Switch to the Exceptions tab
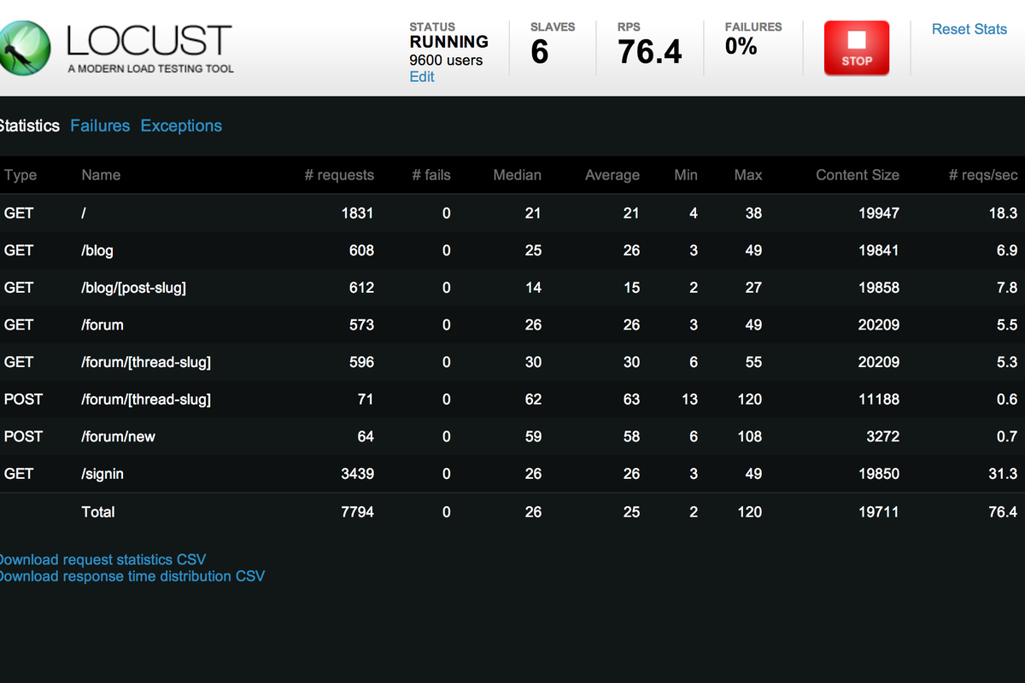This screenshot has width=1025, height=683. pos(181,126)
